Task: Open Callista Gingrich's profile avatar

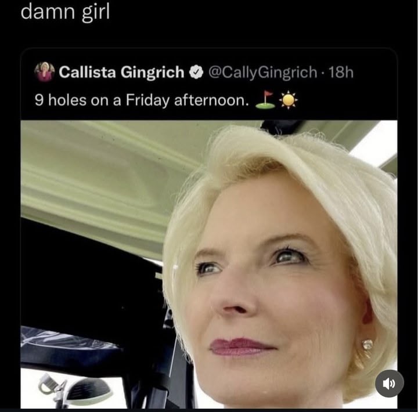Action: (x=45, y=73)
